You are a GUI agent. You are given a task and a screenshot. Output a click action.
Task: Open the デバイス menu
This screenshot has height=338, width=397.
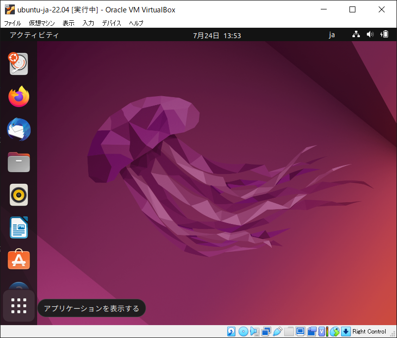pyautogui.click(x=111, y=23)
